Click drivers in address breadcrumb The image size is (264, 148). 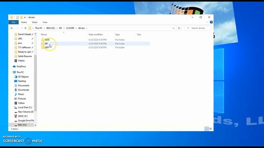[82, 28]
